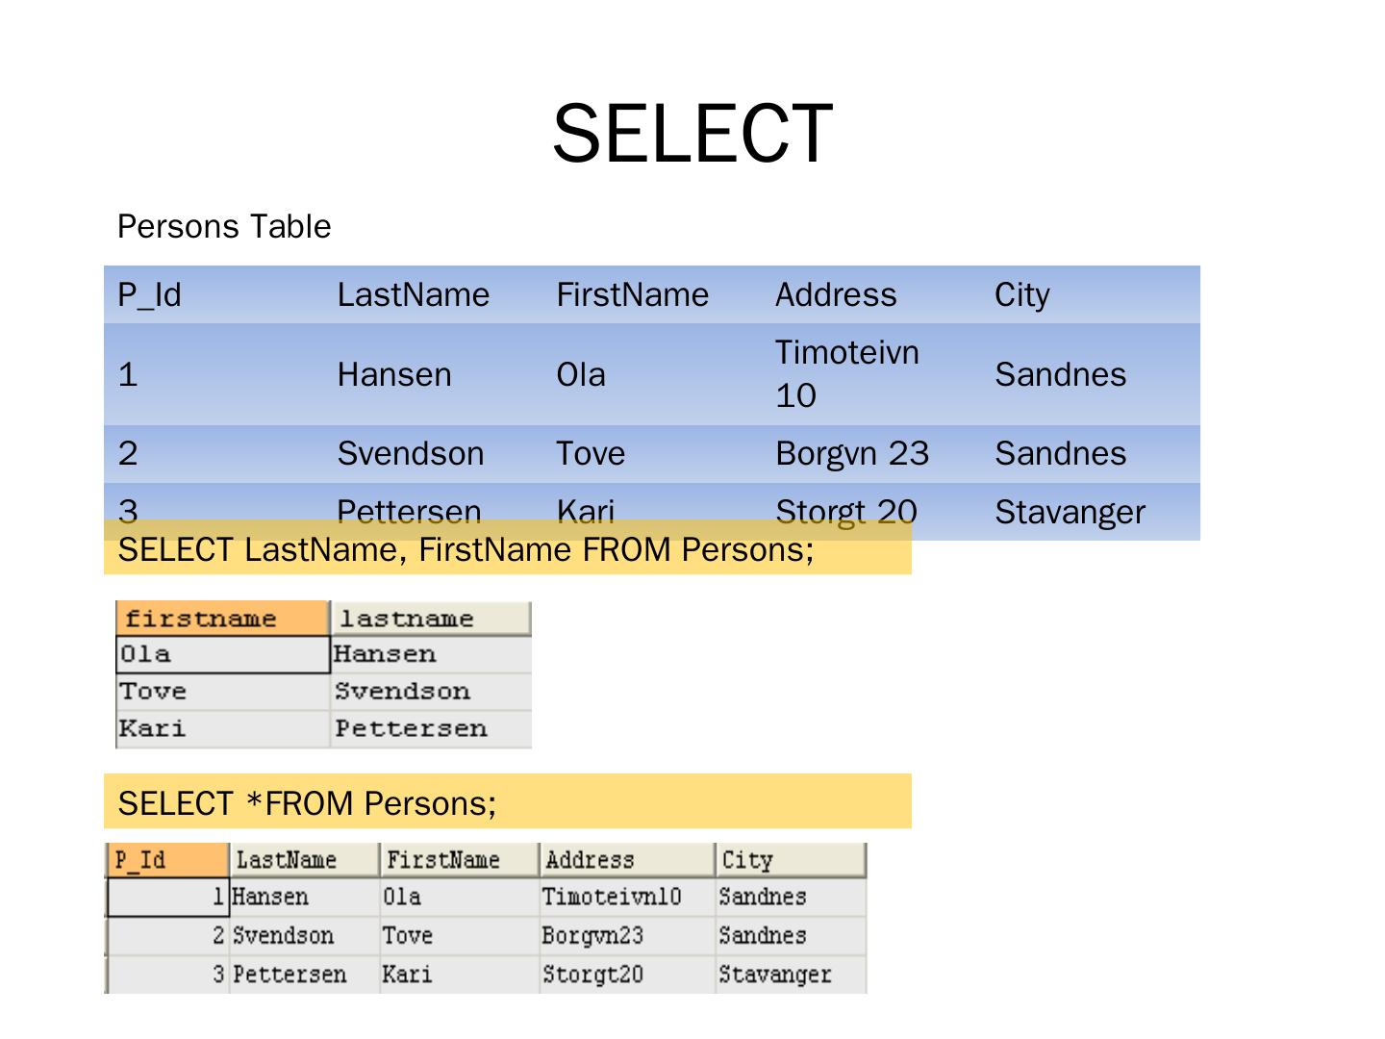This screenshot has width=1385, height=1039.
Task: Select the outlined Ola cell under firstname
Action: (222, 654)
